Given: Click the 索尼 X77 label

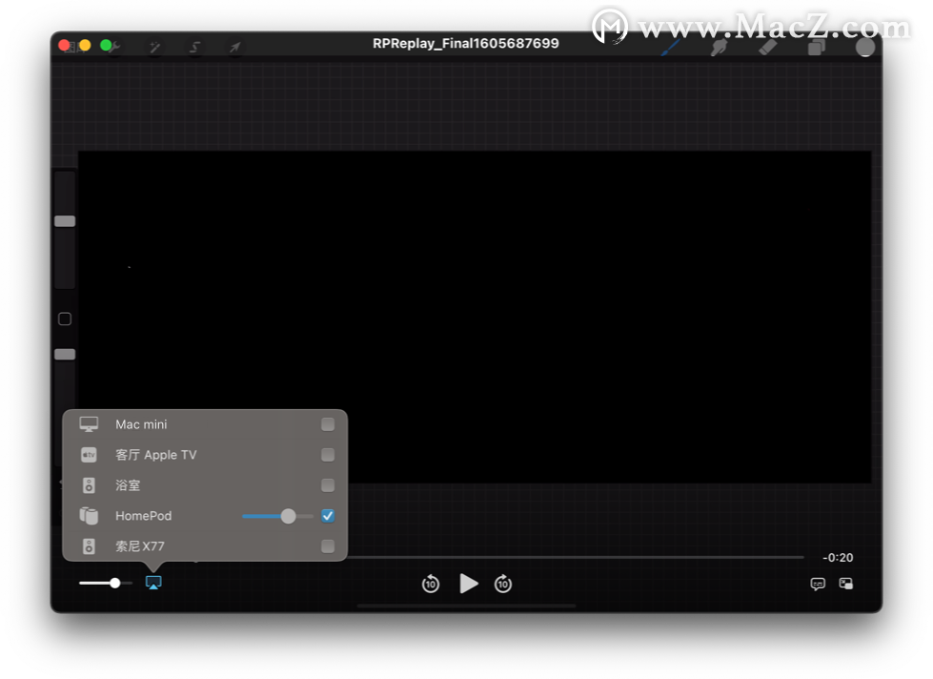Looking at the screenshot, I should [140, 546].
